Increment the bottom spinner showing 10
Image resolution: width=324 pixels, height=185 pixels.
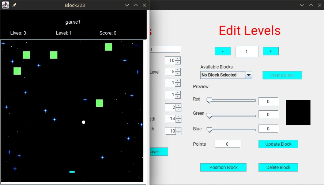tap(178, 129)
